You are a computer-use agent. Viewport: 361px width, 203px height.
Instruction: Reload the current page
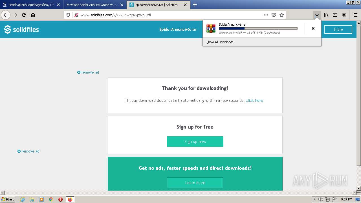pyautogui.click(x=24, y=15)
